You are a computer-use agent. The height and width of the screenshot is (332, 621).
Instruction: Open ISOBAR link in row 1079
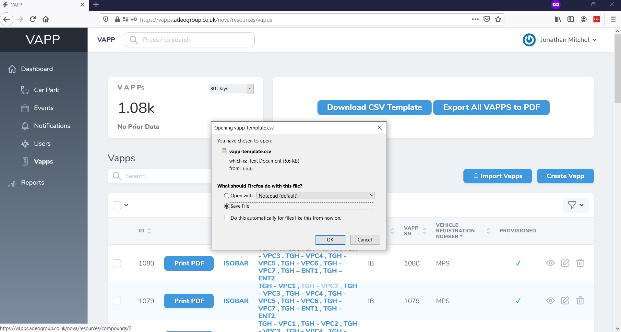[x=236, y=301]
